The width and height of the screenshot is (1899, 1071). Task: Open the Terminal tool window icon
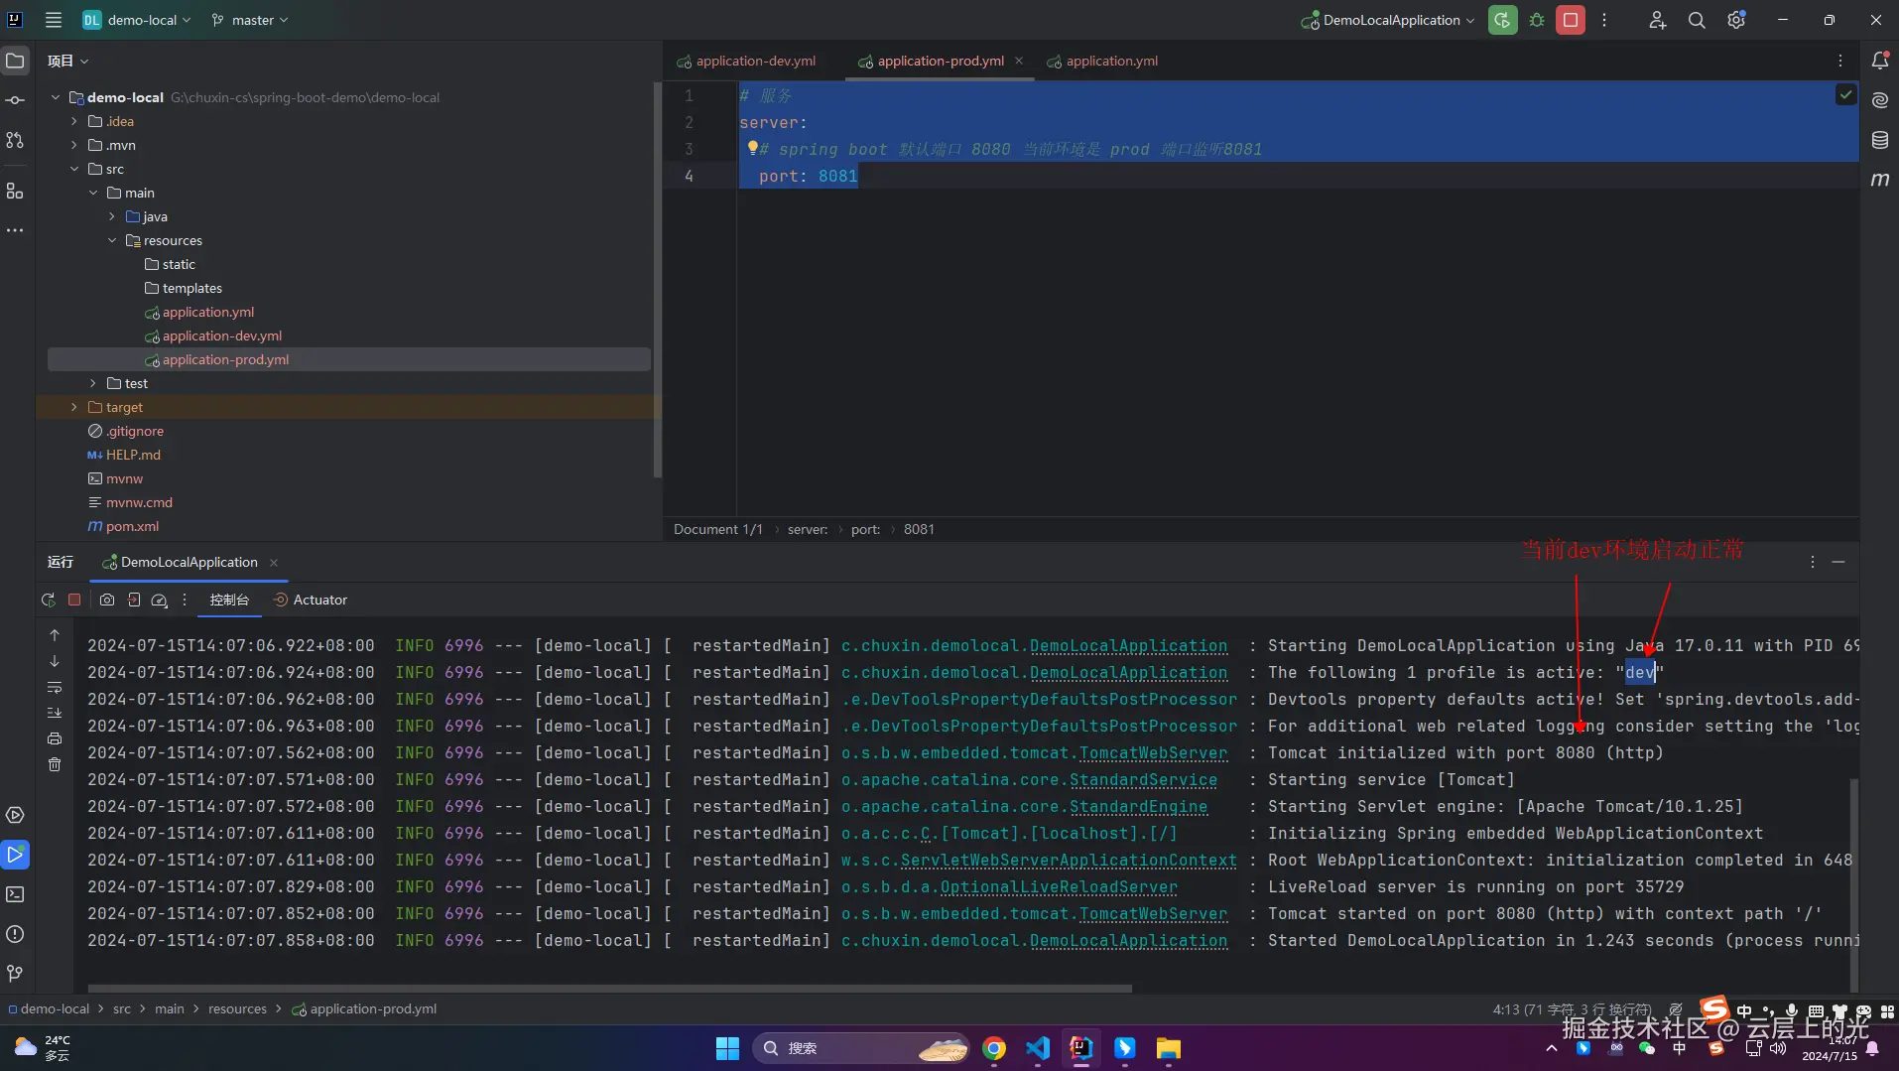[15, 894]
